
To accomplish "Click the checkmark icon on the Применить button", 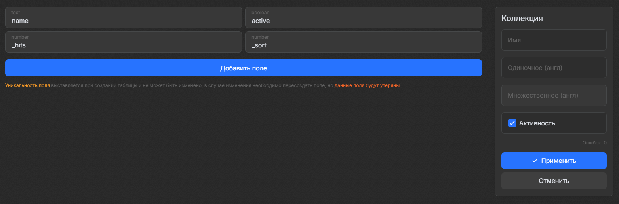I will (x=535, y=161).
